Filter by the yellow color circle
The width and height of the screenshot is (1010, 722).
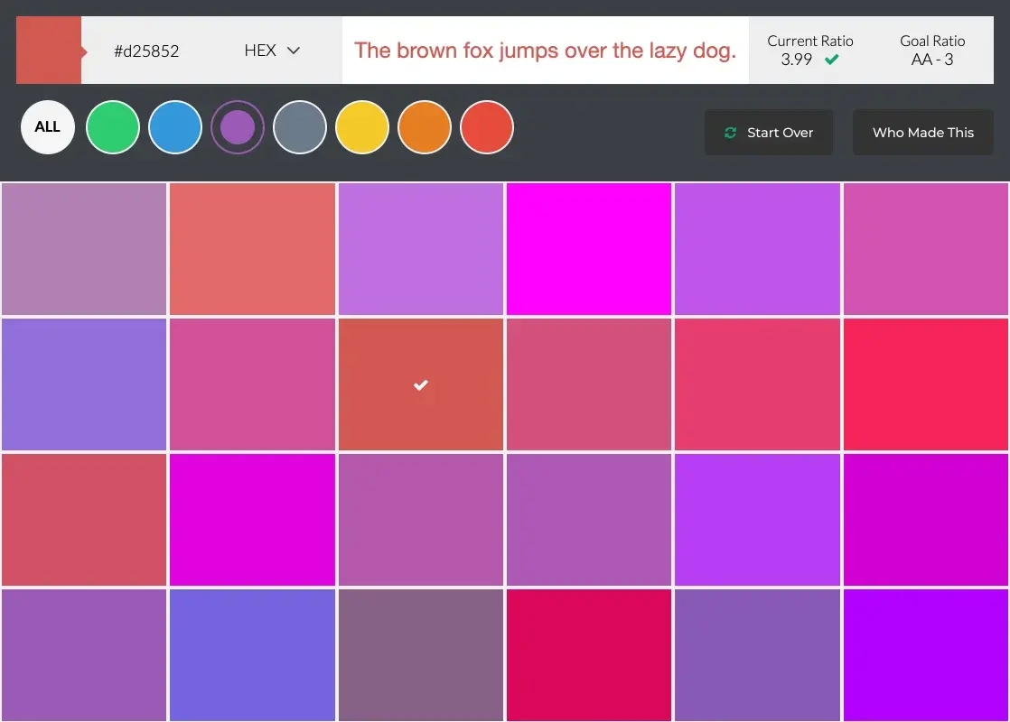pyautogui.click(x=362, y=126)
